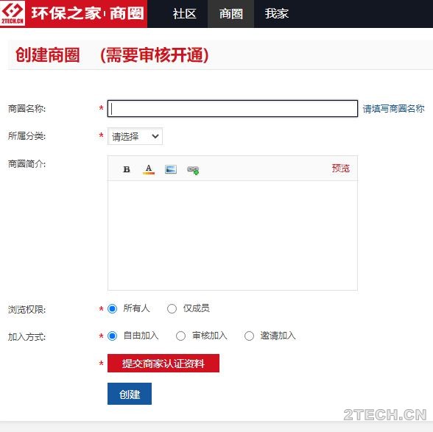Switch to the 我家 nav tab

[x=277, y=13]
